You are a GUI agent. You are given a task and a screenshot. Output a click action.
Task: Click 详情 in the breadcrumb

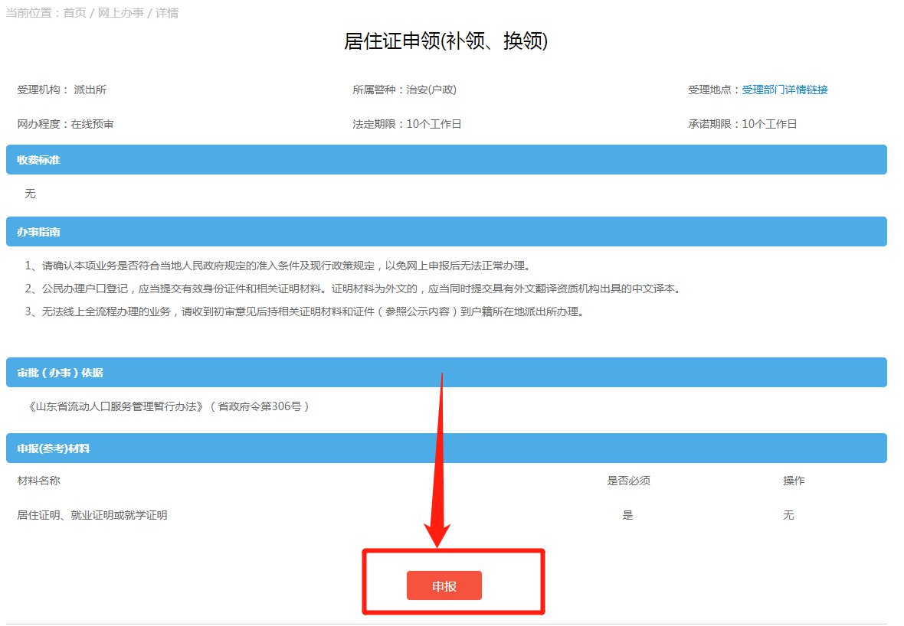(167, 13)
